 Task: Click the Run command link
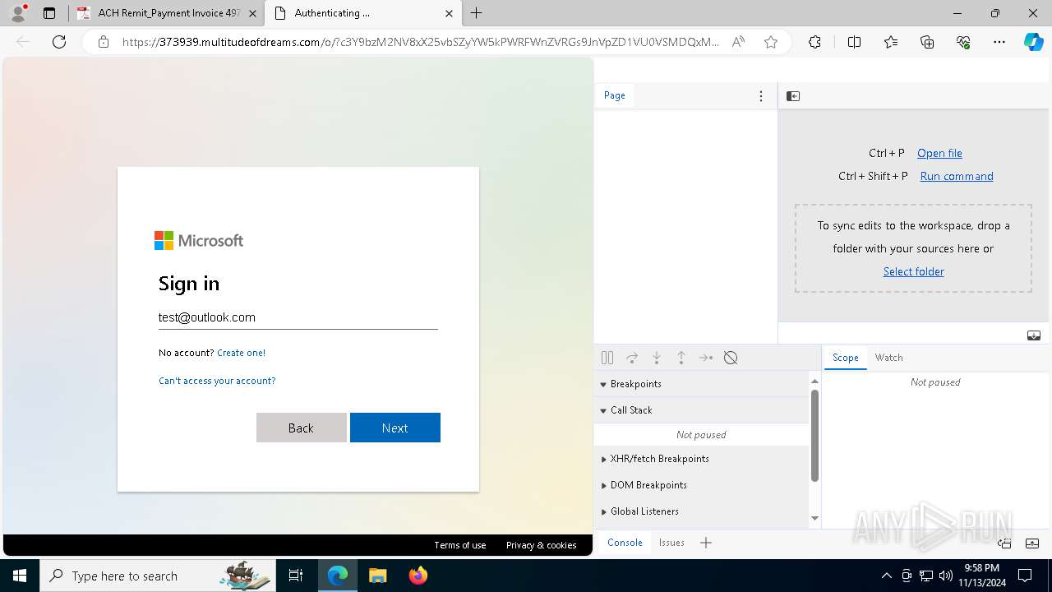[957, 176]
